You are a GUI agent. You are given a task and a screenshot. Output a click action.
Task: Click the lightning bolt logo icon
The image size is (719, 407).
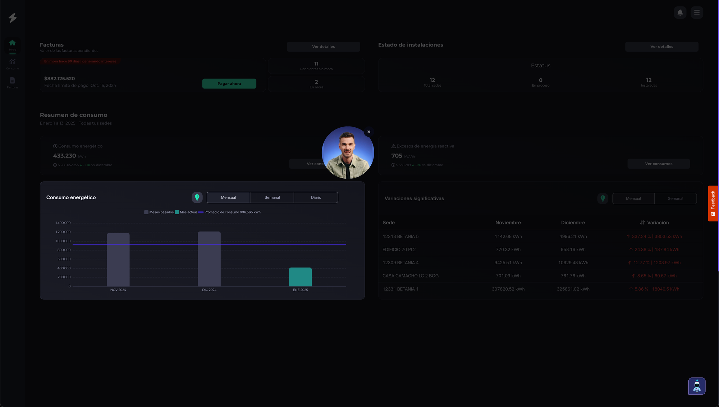coord(13,18)
